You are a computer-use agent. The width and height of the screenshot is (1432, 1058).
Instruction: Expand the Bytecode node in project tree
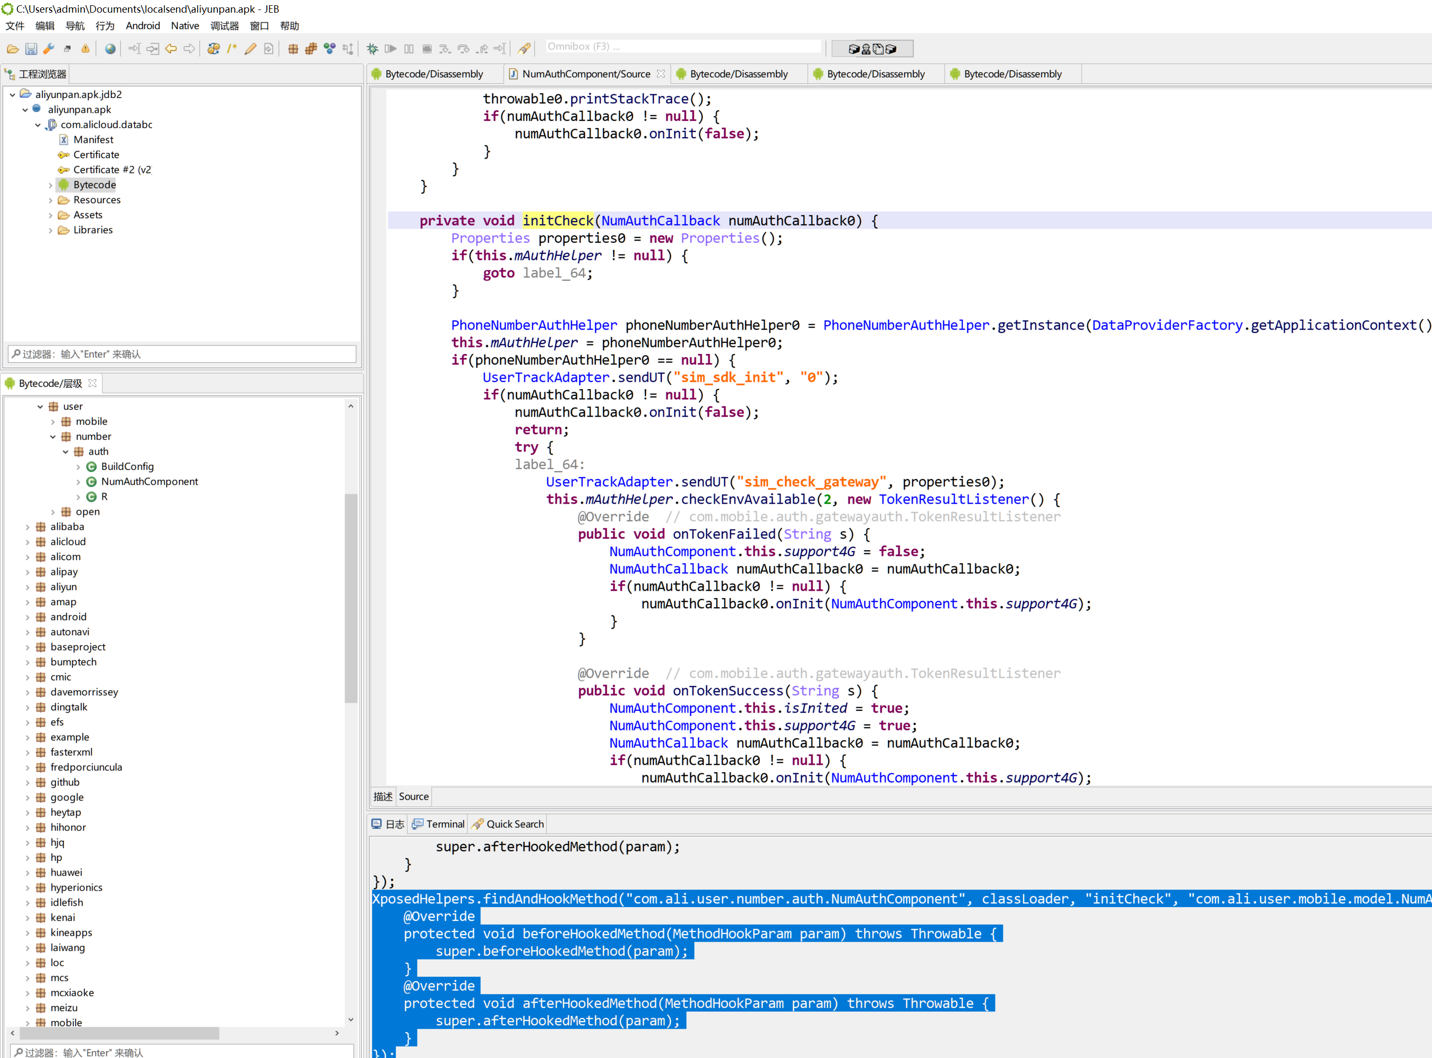coord(51,185)
